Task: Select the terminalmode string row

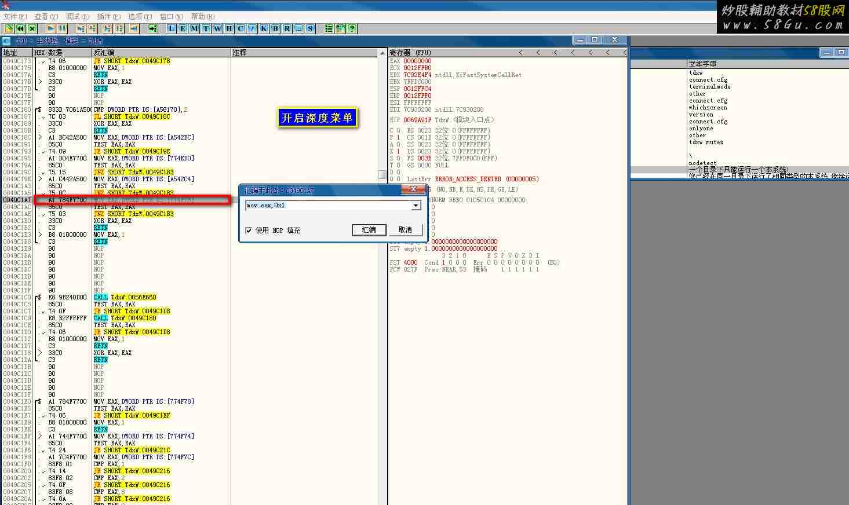Action: pos(710,87)
